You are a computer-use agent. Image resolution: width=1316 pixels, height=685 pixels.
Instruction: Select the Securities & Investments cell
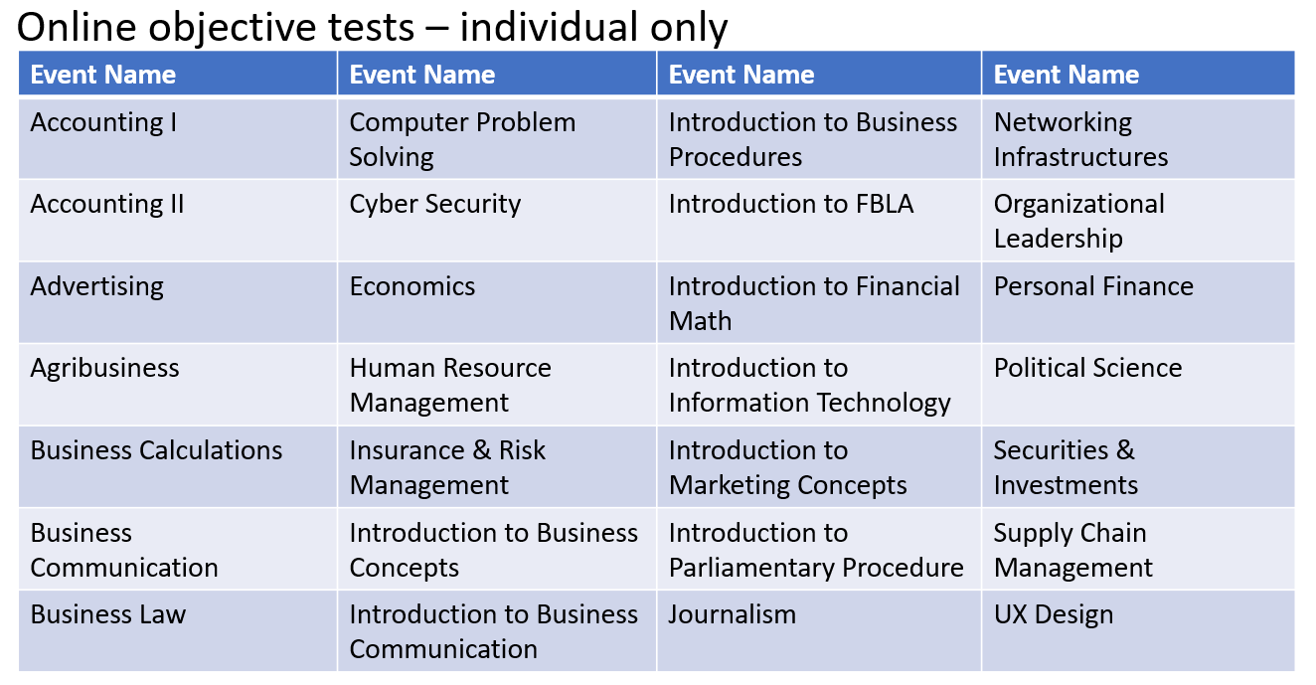(1138, 467)
